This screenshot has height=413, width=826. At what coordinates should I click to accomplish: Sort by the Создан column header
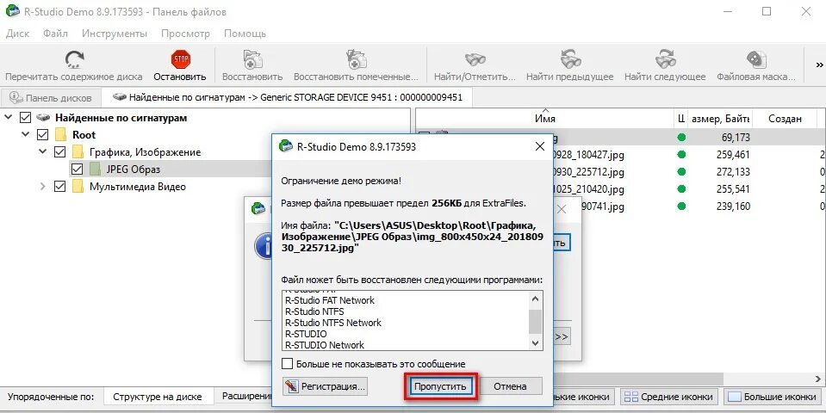point(785,119)
